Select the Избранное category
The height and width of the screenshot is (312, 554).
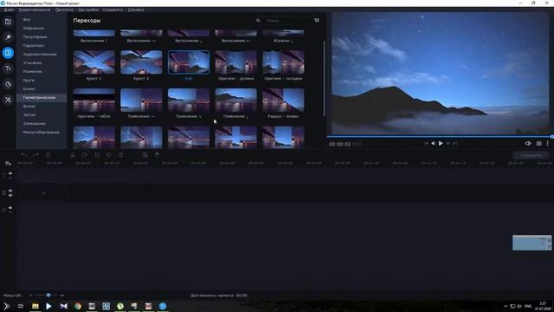click(34, 28)
